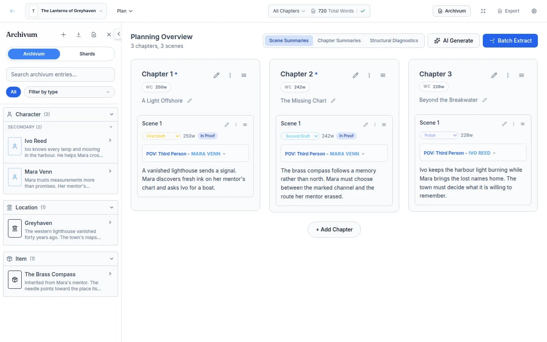Image resolution: width=547 pixels, height=342 pixels.
Task: Collapse the Location section
Action: (x=61, y=207)
